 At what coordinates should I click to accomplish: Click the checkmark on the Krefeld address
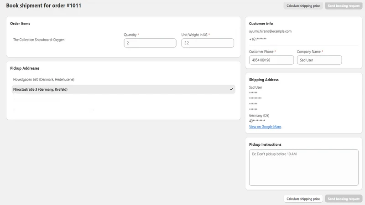(231, 89)
